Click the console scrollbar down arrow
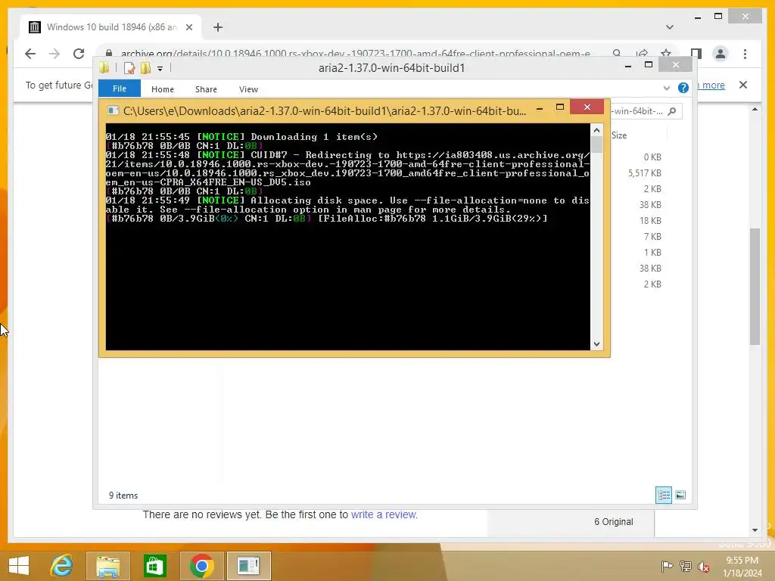The width and height of the screenshot is (775, 581). click(x=596, y=344)
